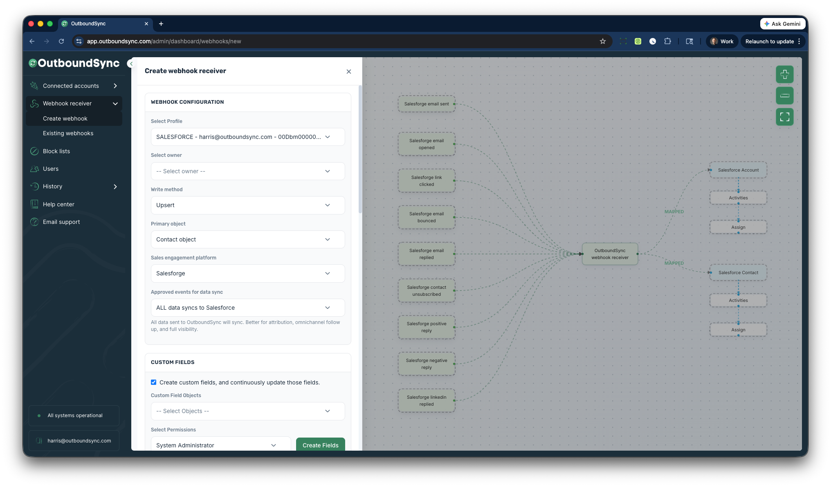This screenshot has width=831, height=487.
Task: Expand the History sidebar menu
Action: (74, 186)
